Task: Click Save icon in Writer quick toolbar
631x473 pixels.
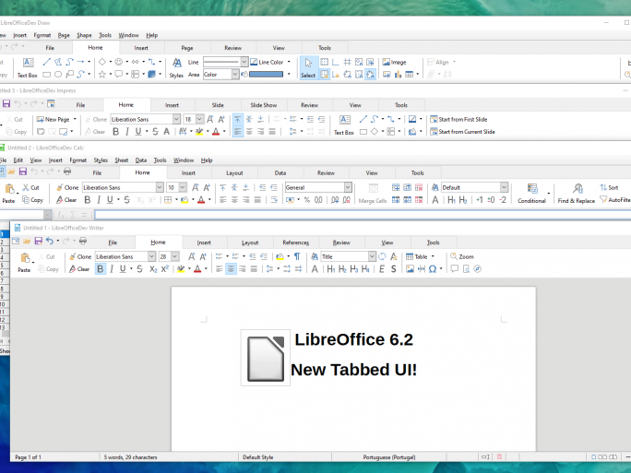Action: [38, 241]
